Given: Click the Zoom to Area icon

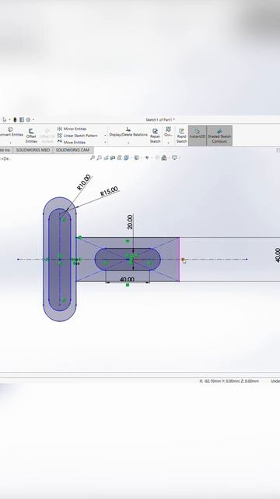Looking at the screenshot, I should 99,157.
